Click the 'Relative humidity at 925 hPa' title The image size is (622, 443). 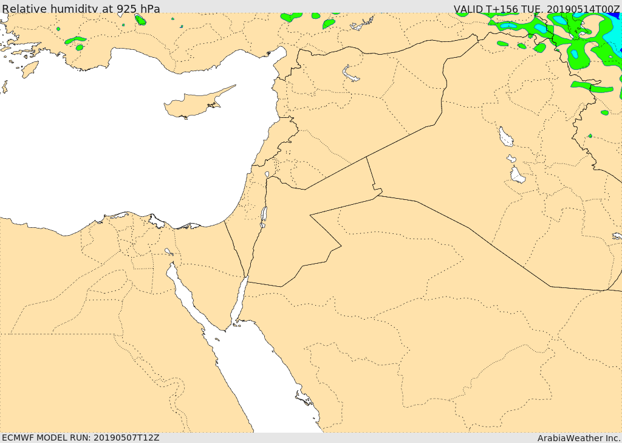pos(81,9)
